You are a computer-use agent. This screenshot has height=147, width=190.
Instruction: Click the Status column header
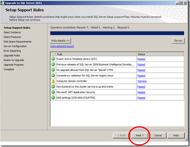coord(160,54)
